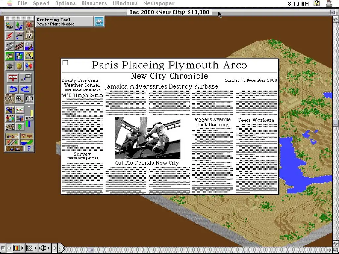Open the Survey column

coord(82,154)
